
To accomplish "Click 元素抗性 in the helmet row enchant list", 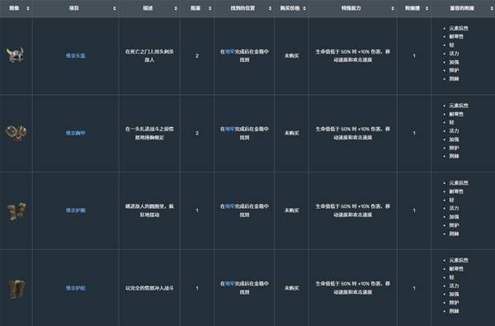I will click(x=459, y=28).
